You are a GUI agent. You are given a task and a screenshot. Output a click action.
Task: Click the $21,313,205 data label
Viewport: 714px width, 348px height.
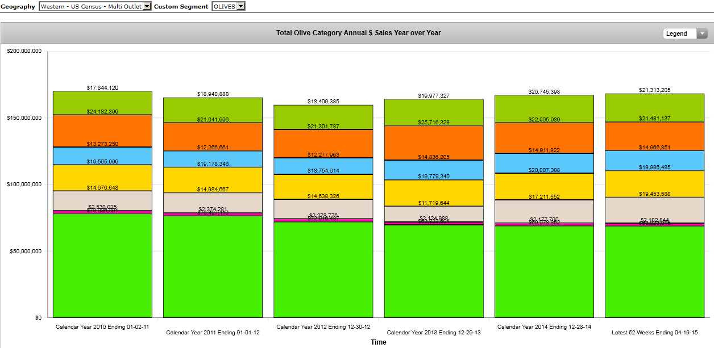point(654,90)
